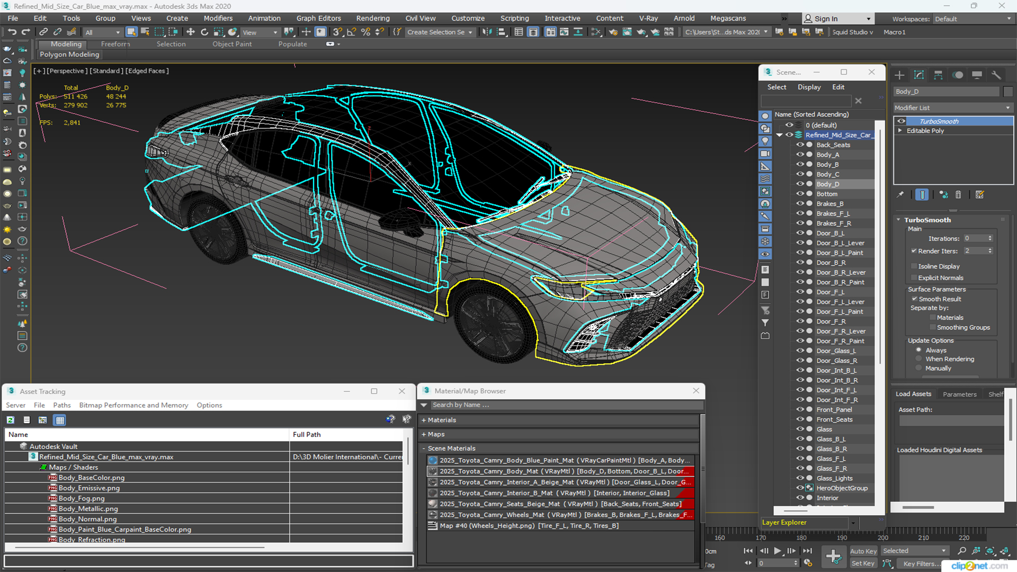
Task: Open the Modifier List dropdown
Action: (953, 108)
